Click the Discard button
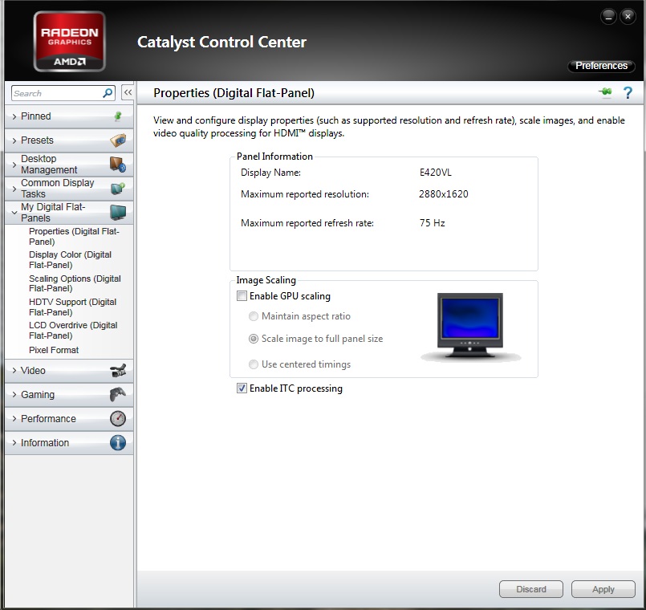The image size is (646, 610). pos(530,589)
